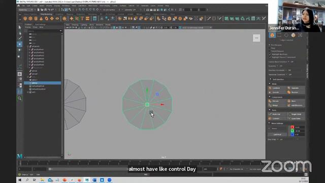Click the Open Scene folder icon
Screen dimensions: 325x183
click(x=42, y=10)
